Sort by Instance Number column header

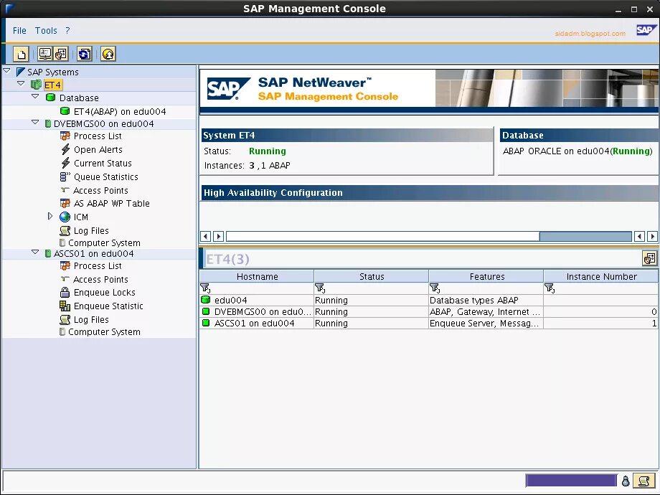point(601,276)
